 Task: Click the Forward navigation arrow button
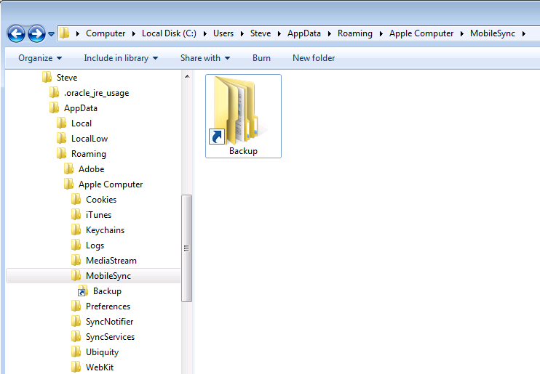(36, 33)
